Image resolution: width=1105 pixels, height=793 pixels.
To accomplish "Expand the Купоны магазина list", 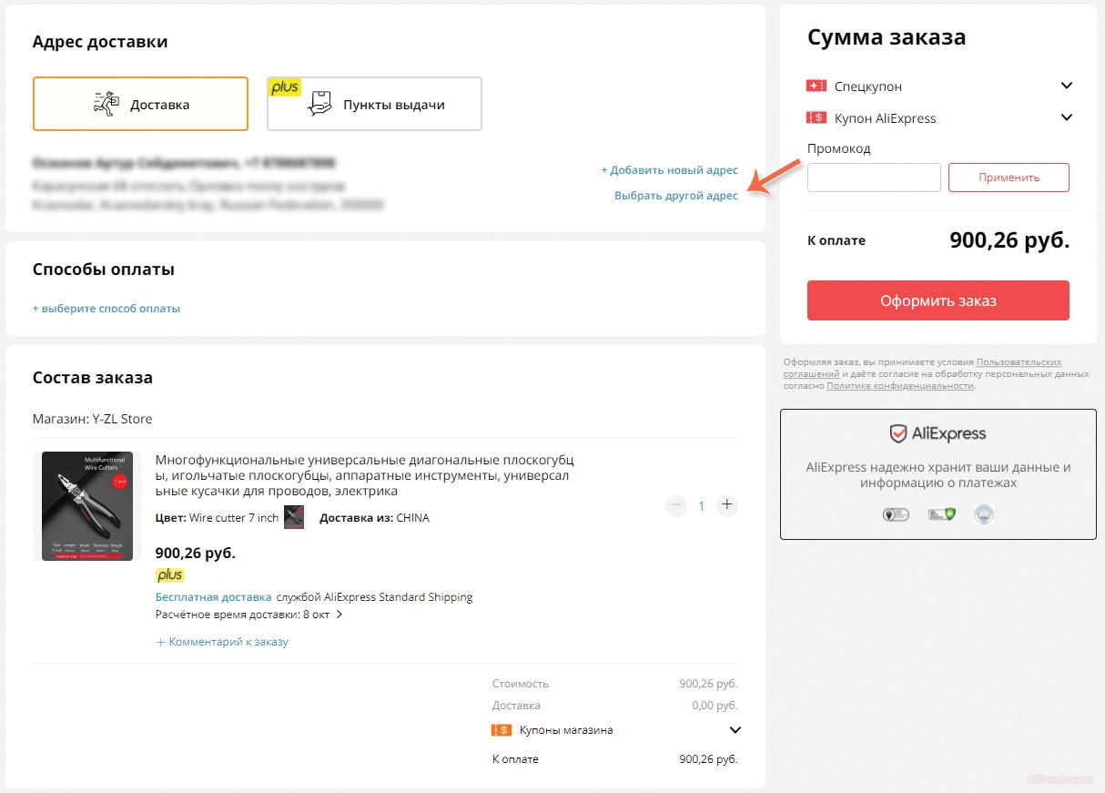I will pos(735,730).
